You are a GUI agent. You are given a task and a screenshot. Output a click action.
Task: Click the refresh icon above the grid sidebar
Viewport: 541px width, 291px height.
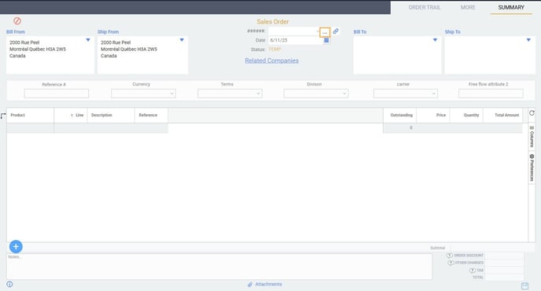point(532,113)
